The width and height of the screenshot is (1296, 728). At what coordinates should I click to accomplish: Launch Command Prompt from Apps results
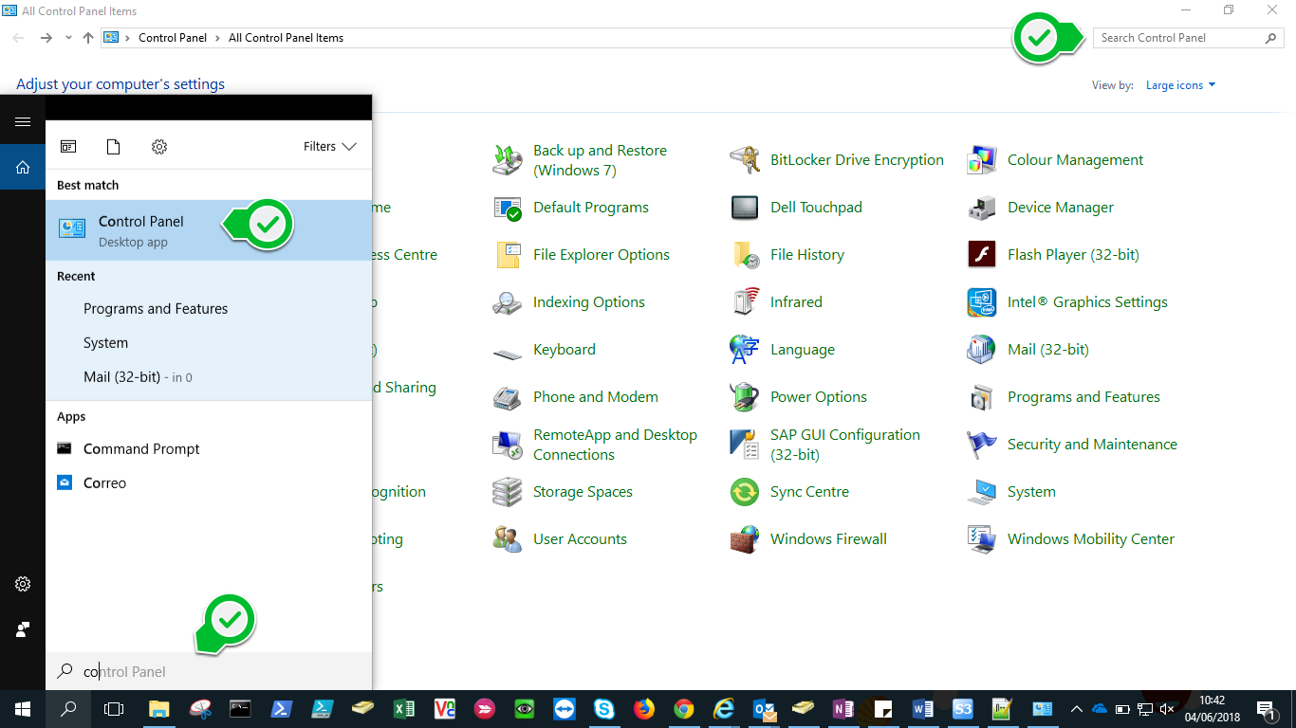click(x=209, y=449)
